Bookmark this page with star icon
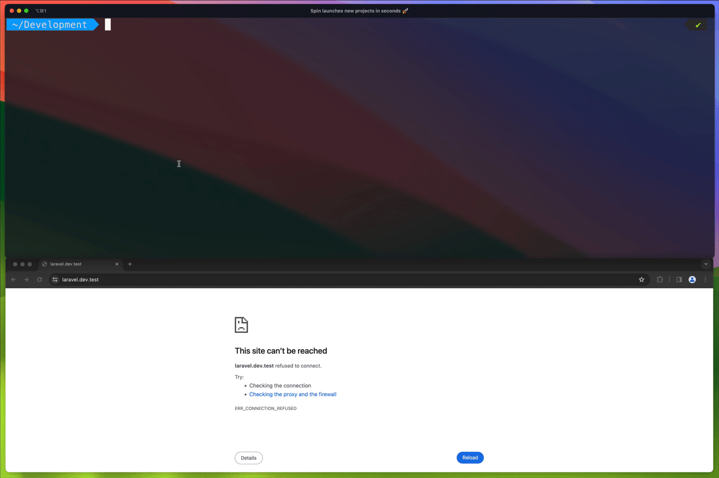The width and height of the screenshot is (719, 478). (x=641, y=280)
